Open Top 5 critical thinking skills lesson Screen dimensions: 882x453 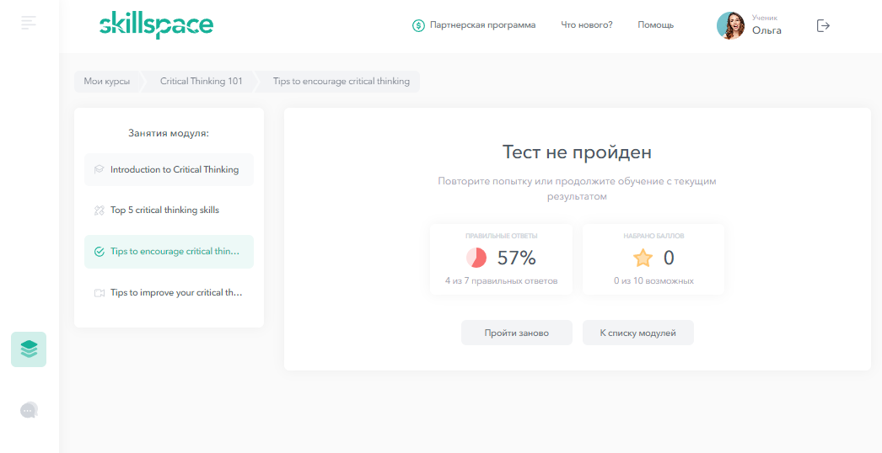pos(169,211)
